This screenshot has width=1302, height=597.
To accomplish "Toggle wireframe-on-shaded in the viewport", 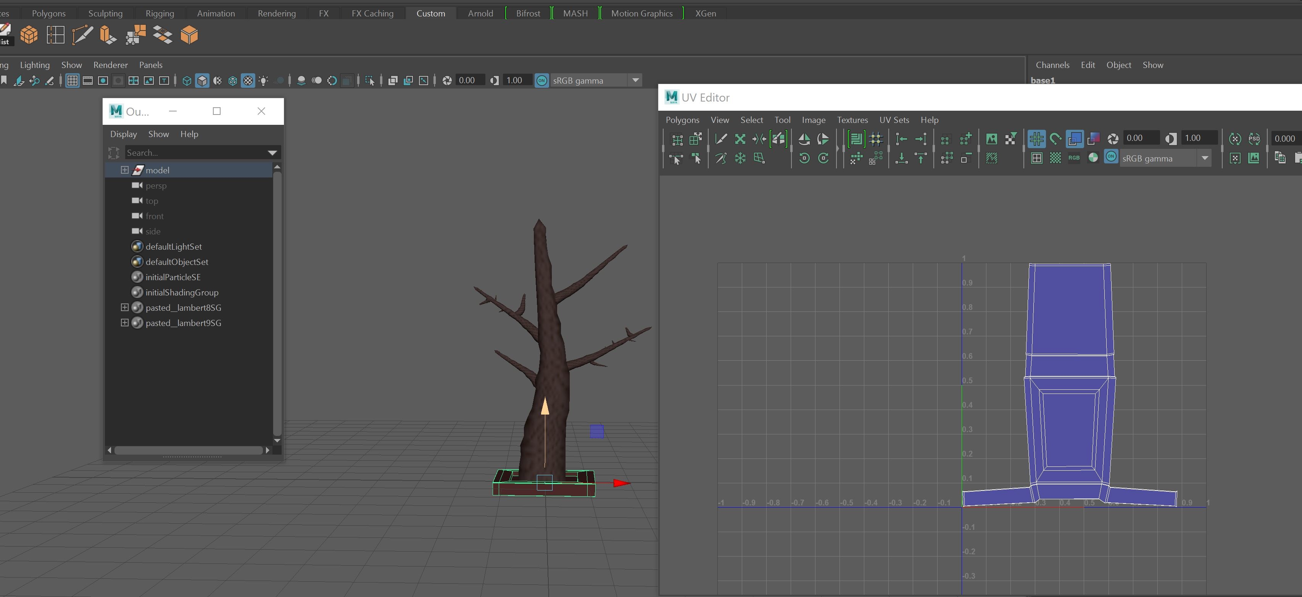I will [x=233, y=81].
